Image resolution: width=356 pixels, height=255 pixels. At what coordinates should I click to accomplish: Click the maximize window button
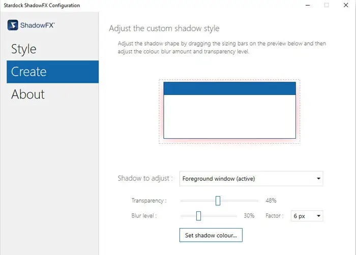(327, 5)
